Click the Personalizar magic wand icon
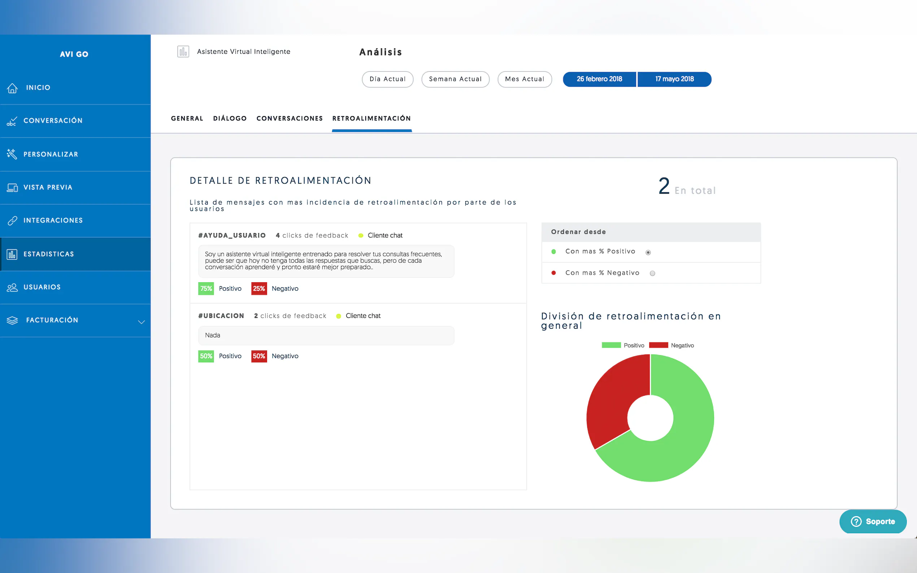This screenshot has width=917, height=573. click(12, 154)
